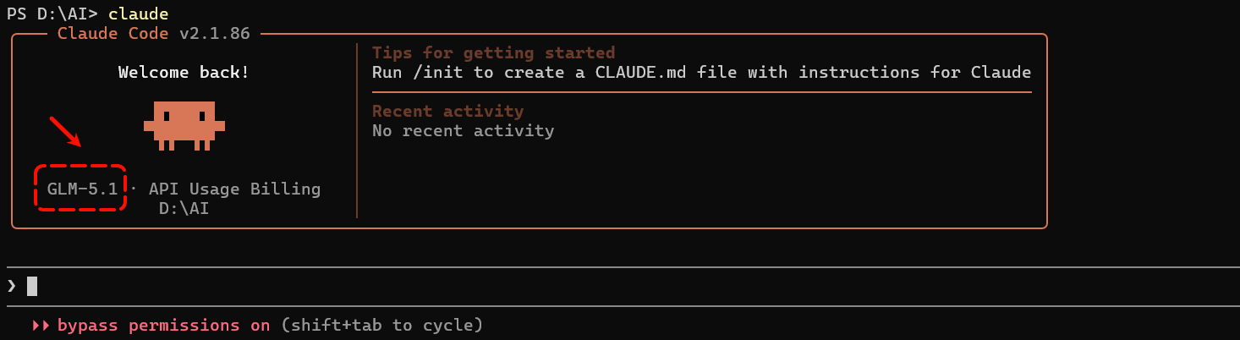Viewport: 1240px width, 340px height.
Task: Click the Claude Code pixel mascot icon
Action: 184,125
